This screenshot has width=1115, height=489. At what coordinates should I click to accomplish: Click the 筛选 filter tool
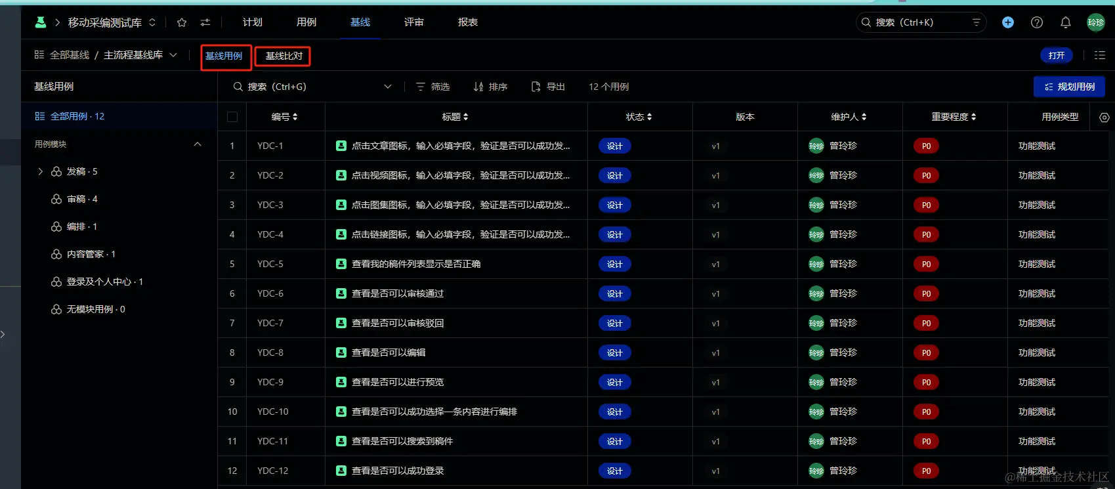pos(433,87)
